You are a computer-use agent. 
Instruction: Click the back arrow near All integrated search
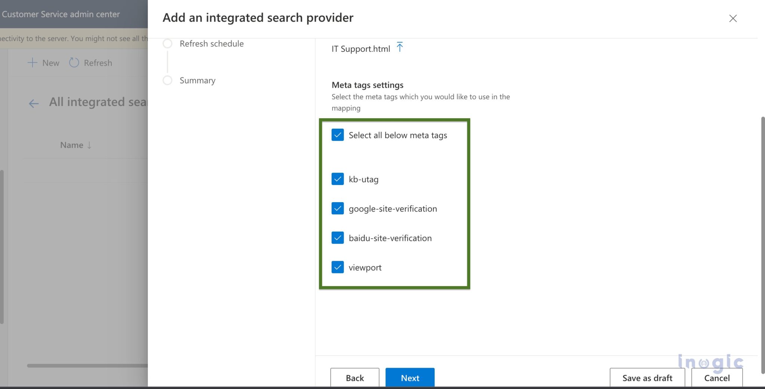click(34, 103)
